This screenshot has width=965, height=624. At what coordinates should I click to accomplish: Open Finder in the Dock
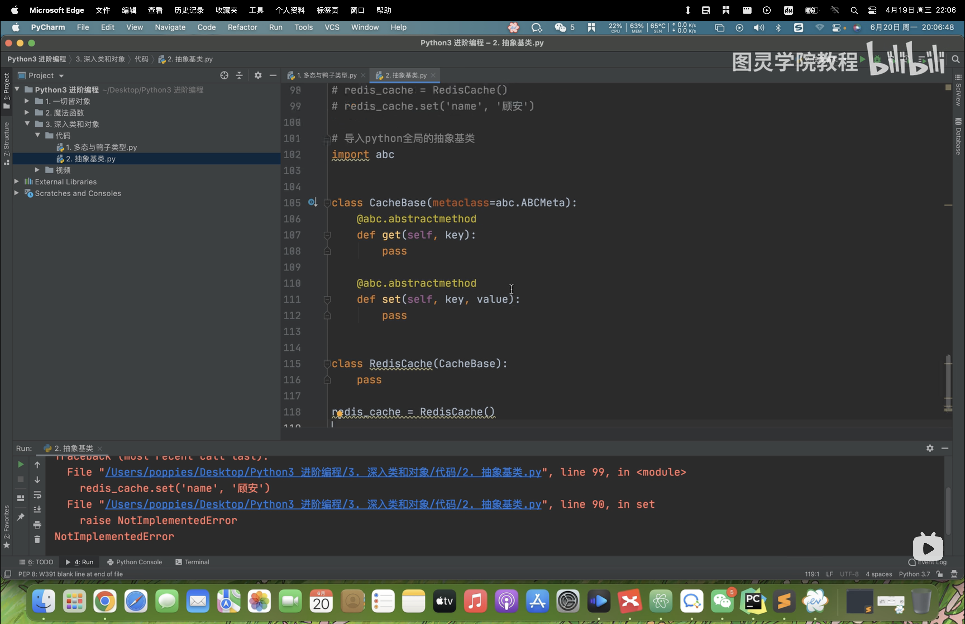click(43, 601)
